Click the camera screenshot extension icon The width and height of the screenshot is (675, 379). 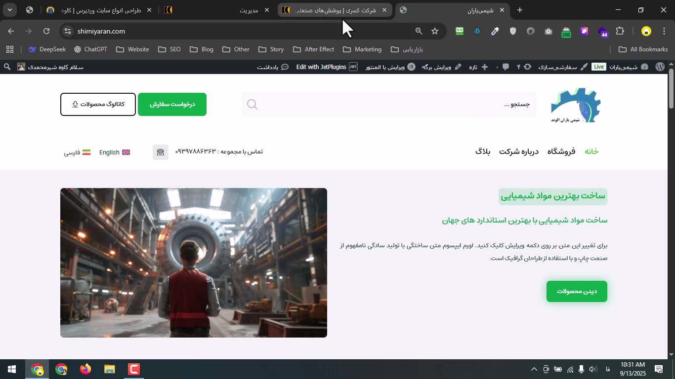pos(548,31)
